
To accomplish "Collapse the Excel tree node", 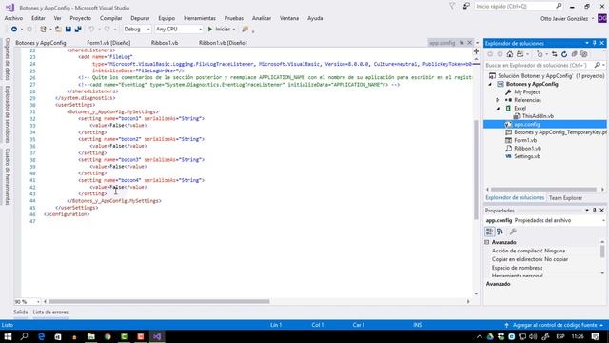I will pyautogui.click(x=498, y=108).
